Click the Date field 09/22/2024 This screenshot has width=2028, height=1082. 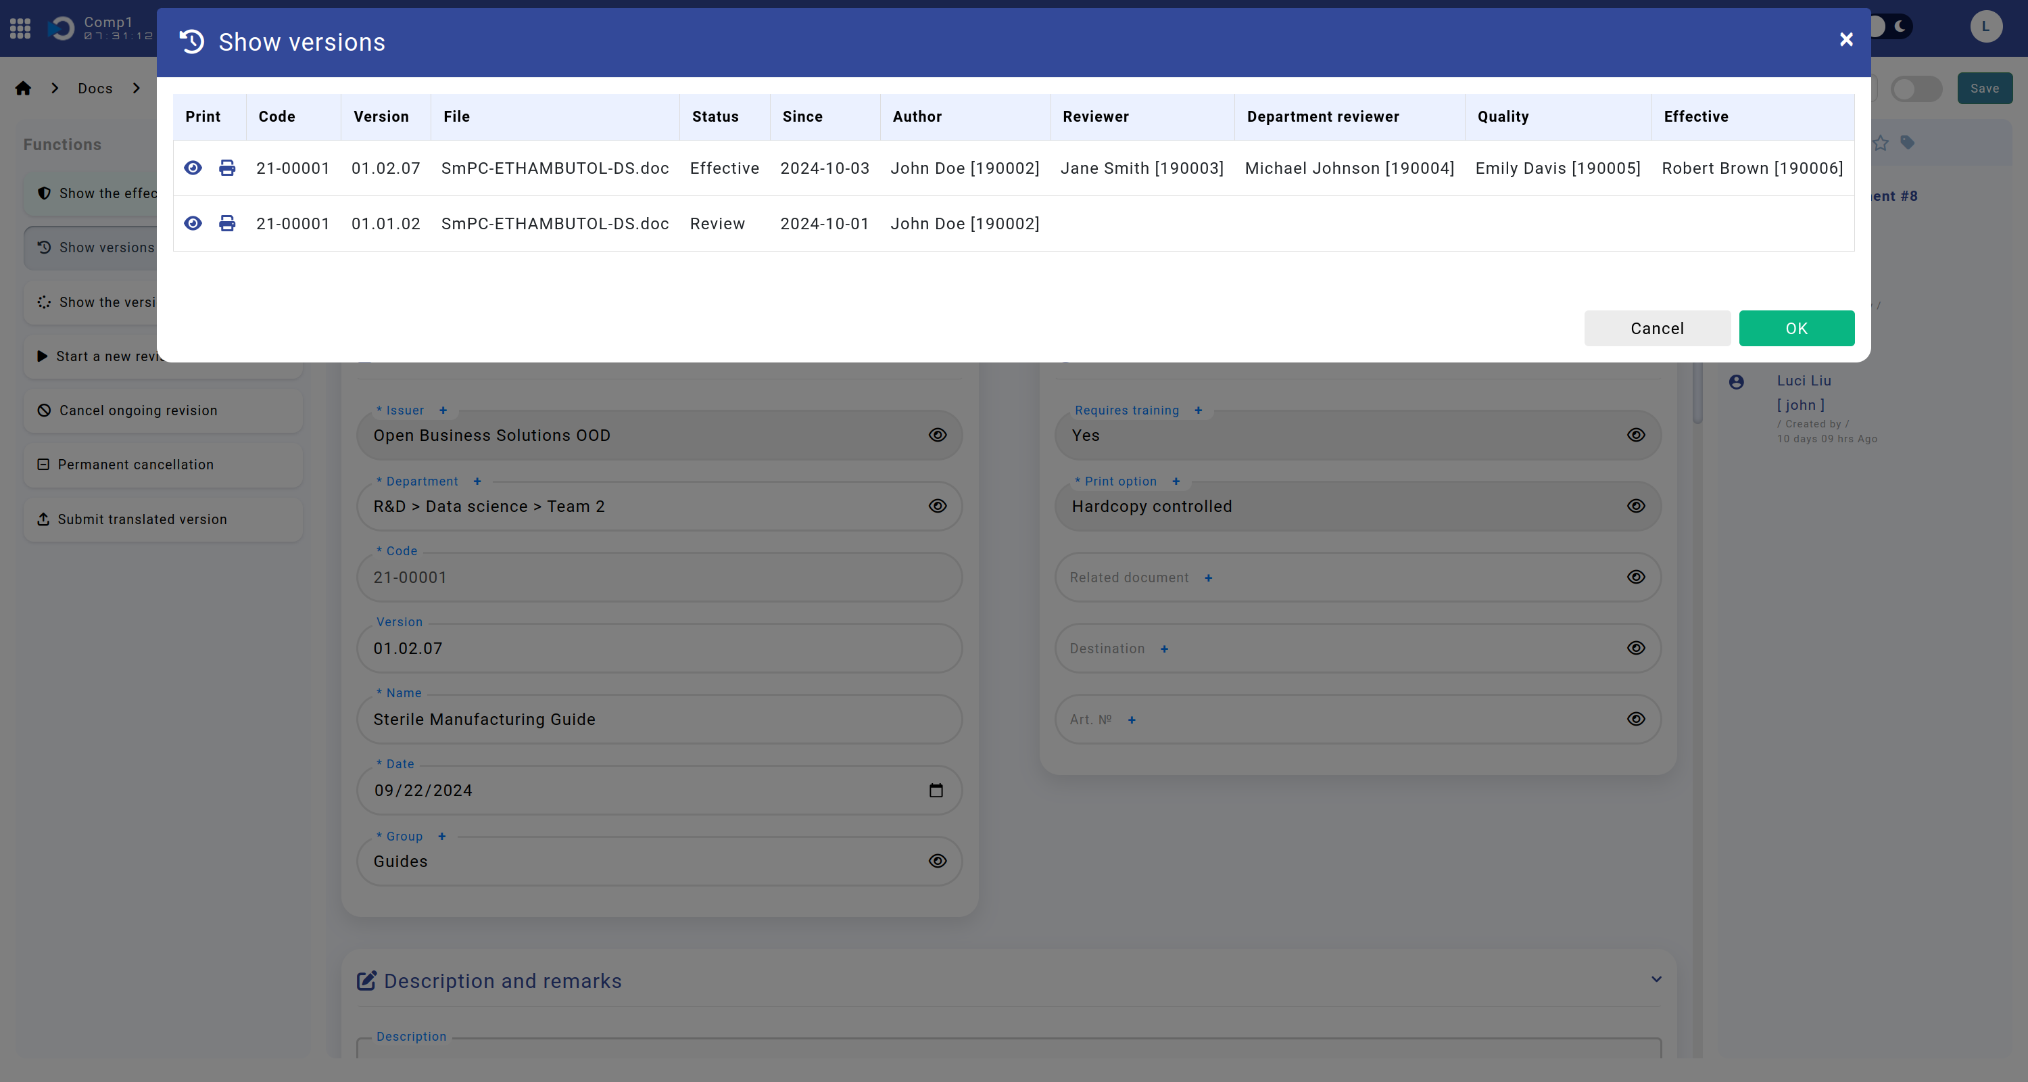point(659,790)
